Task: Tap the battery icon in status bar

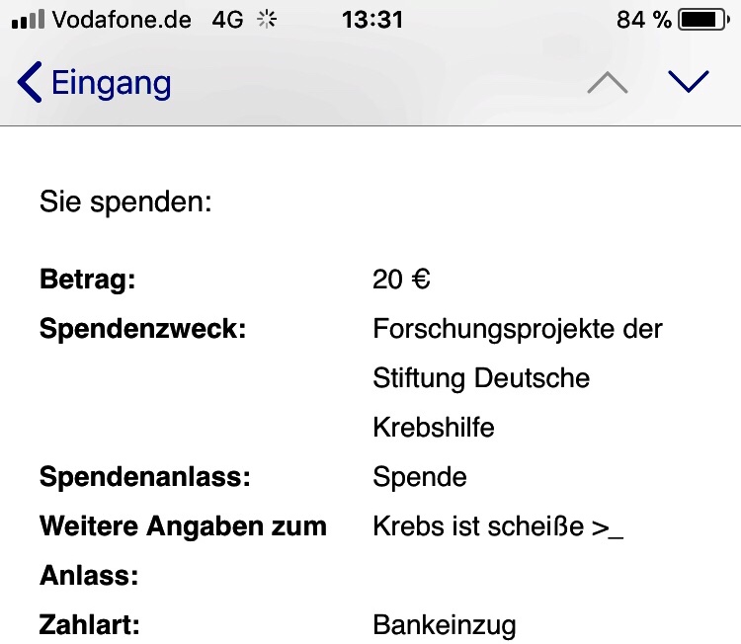Action: pyautogui.click(x=703, y=20)
